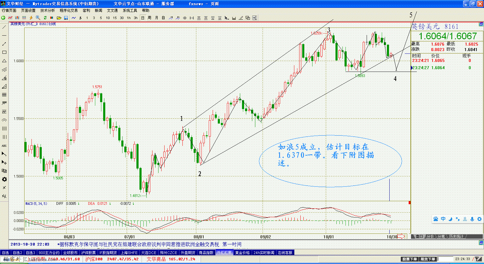Viewport: 484px width, 264px height.
Task: Open the 新闻 menu
Action: point(98,10)
